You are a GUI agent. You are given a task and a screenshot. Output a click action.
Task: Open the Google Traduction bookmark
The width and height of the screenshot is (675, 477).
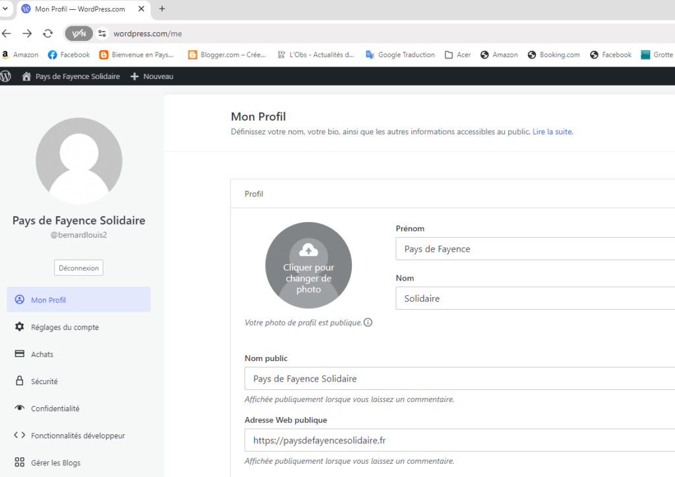pyautogui.click(x=400, y=55)
